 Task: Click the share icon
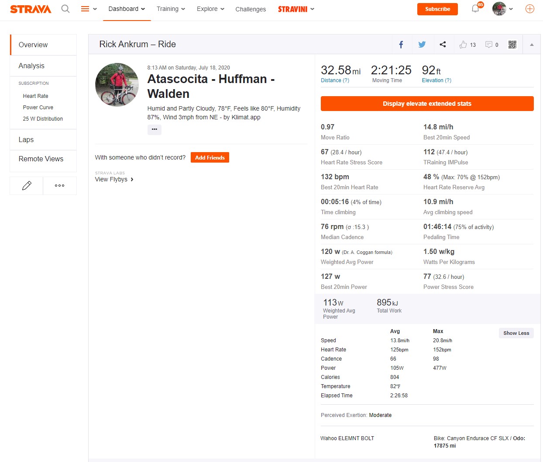pos(443,44)
